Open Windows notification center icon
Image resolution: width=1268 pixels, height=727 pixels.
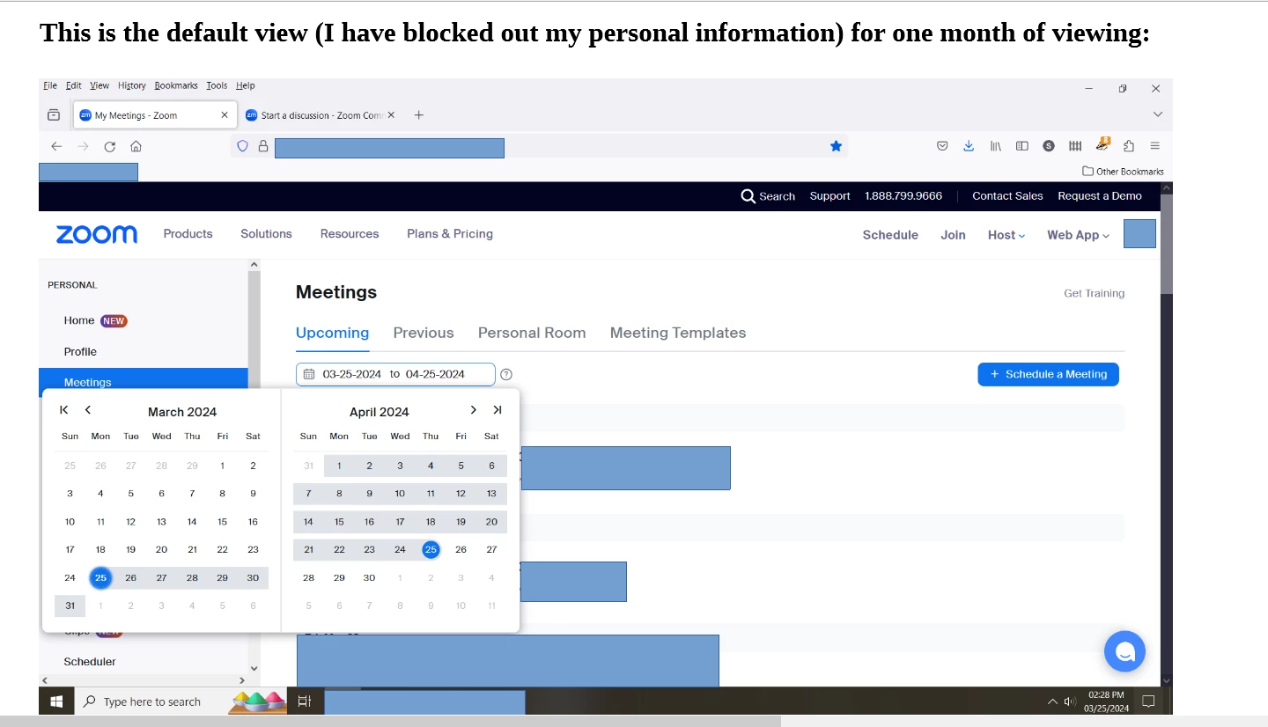[1148, 701]
